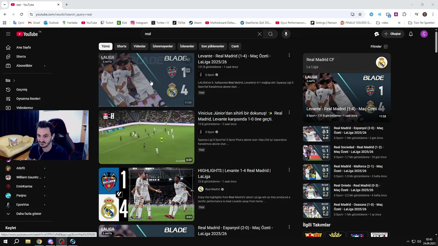This screenshot has height=246, width=438.
Task: Open the Filtreler filter options
Action: [x=379, y=46]
